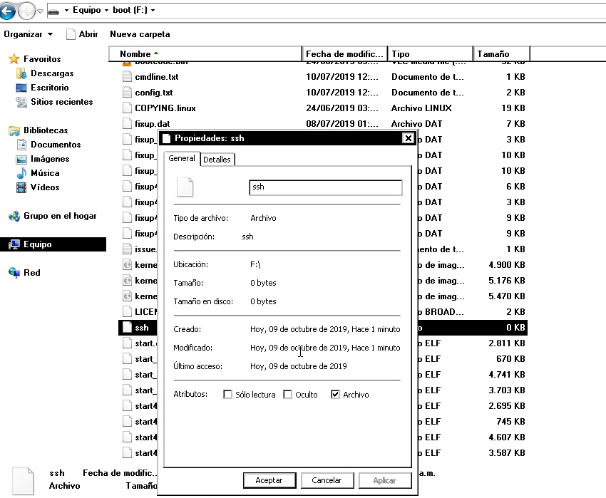
Task: Expand the boot (F:) breadcrumb arrow
Action: (153, 11)
